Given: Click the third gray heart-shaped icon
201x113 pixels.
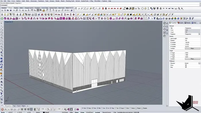Looking at the screenshot, I should (51, 15).
